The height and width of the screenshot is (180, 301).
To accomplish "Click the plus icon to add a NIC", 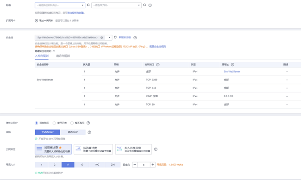I will (36, 20).
